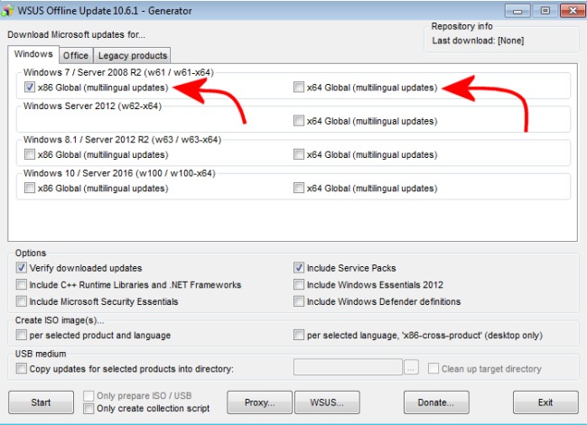This screenshot has height=425, width=587.
Task: Open the Proxy settings button
Action: click(259, 402)
